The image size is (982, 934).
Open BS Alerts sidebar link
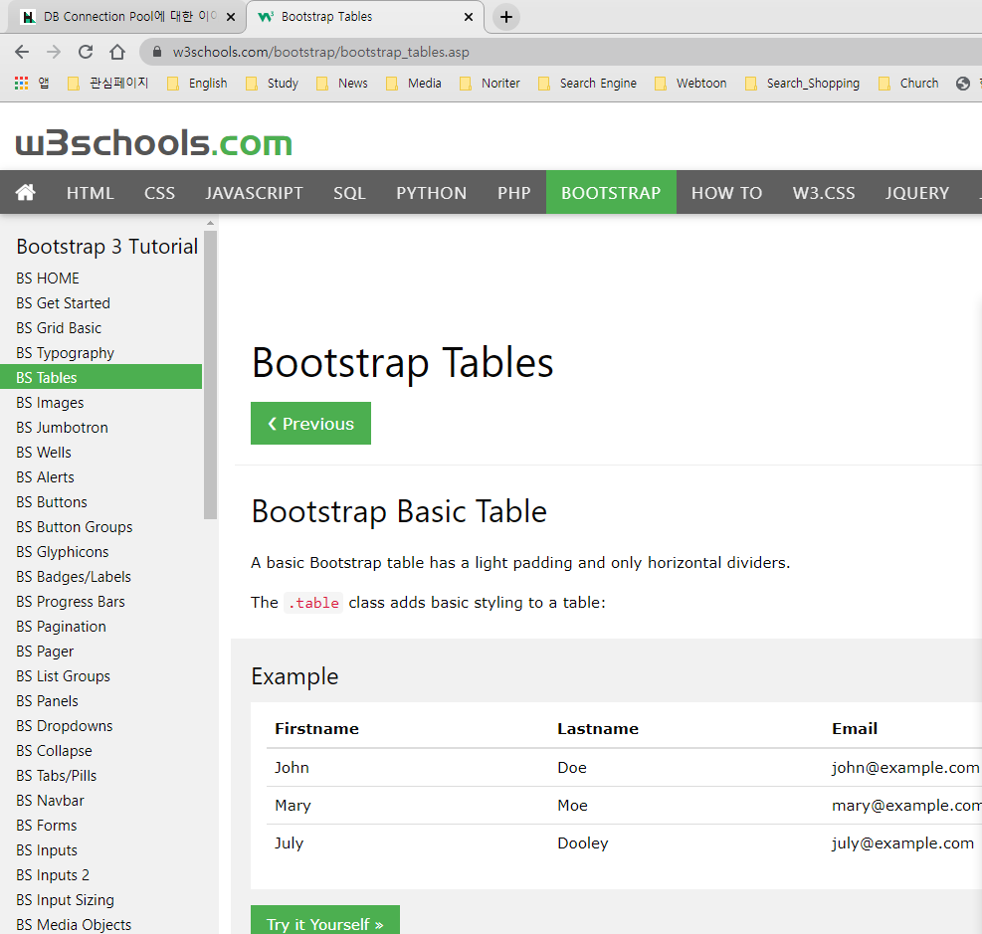100,477
